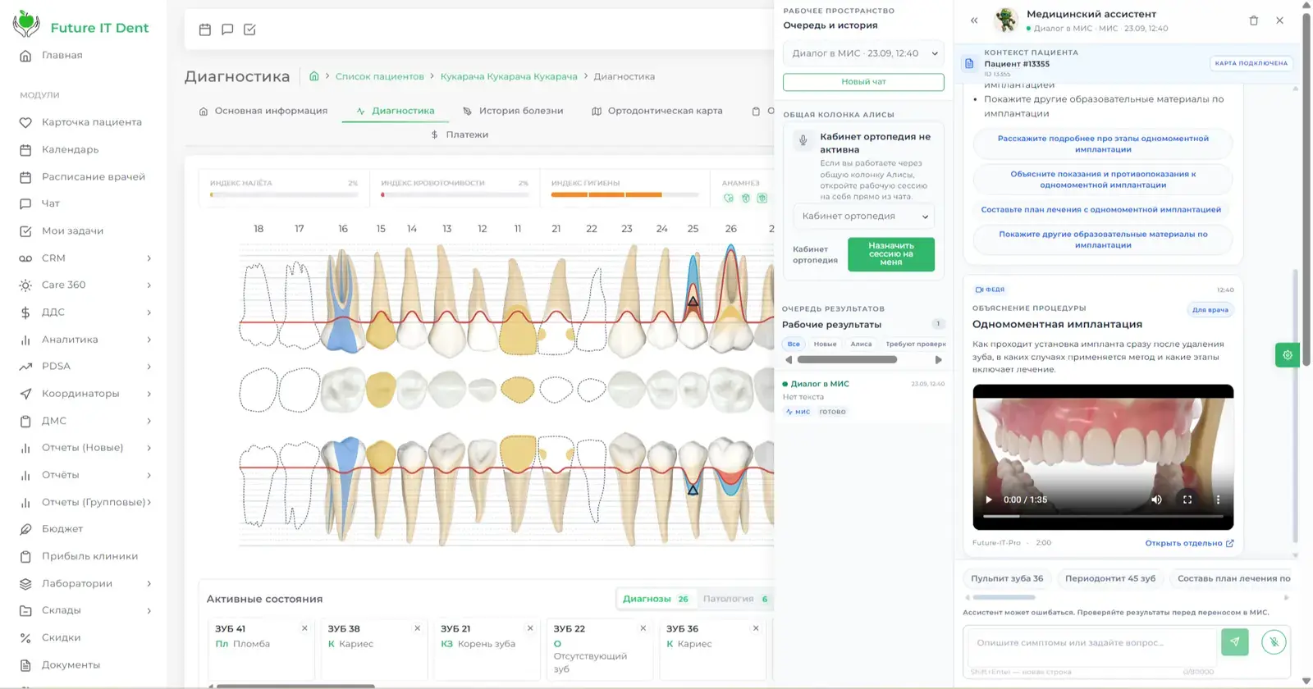Switch to Платежи tab

[460, 135]
